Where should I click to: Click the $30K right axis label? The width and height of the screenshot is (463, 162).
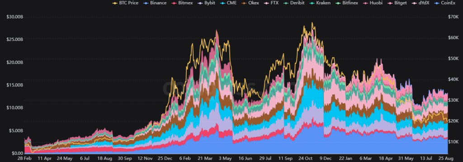454,100
